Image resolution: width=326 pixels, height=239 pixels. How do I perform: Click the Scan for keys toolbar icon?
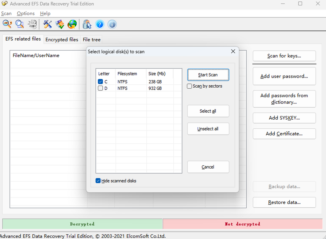point(7,24)
